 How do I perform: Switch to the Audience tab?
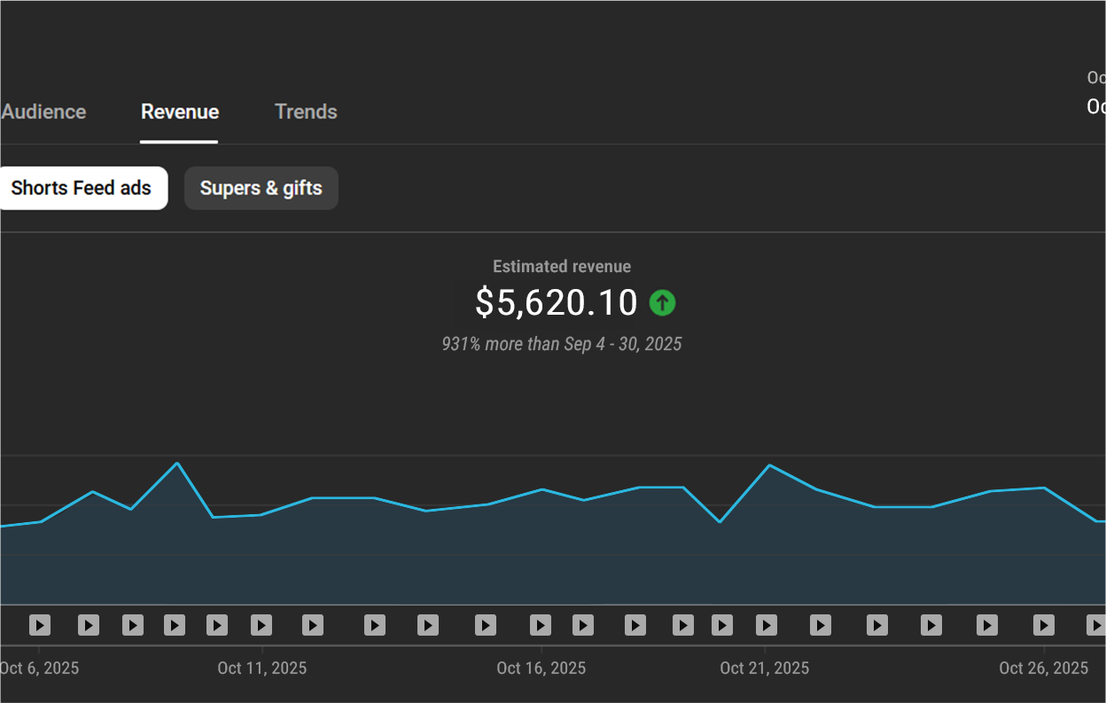point(43,112)
